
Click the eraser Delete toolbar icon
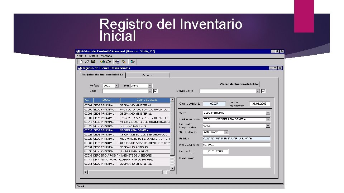(x=124, y=62)
